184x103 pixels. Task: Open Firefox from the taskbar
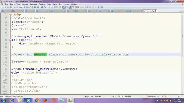(x=45, y=100)
